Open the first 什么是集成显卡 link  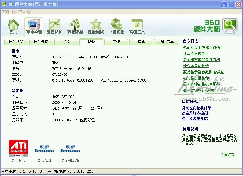196,54
